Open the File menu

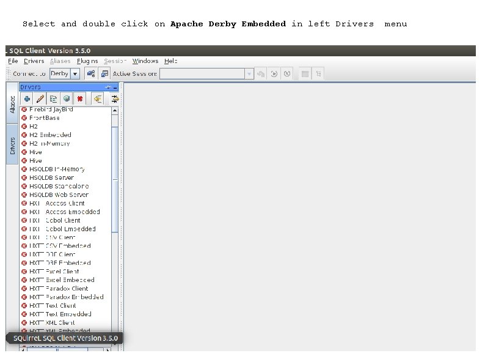click(x=13, y=61)
